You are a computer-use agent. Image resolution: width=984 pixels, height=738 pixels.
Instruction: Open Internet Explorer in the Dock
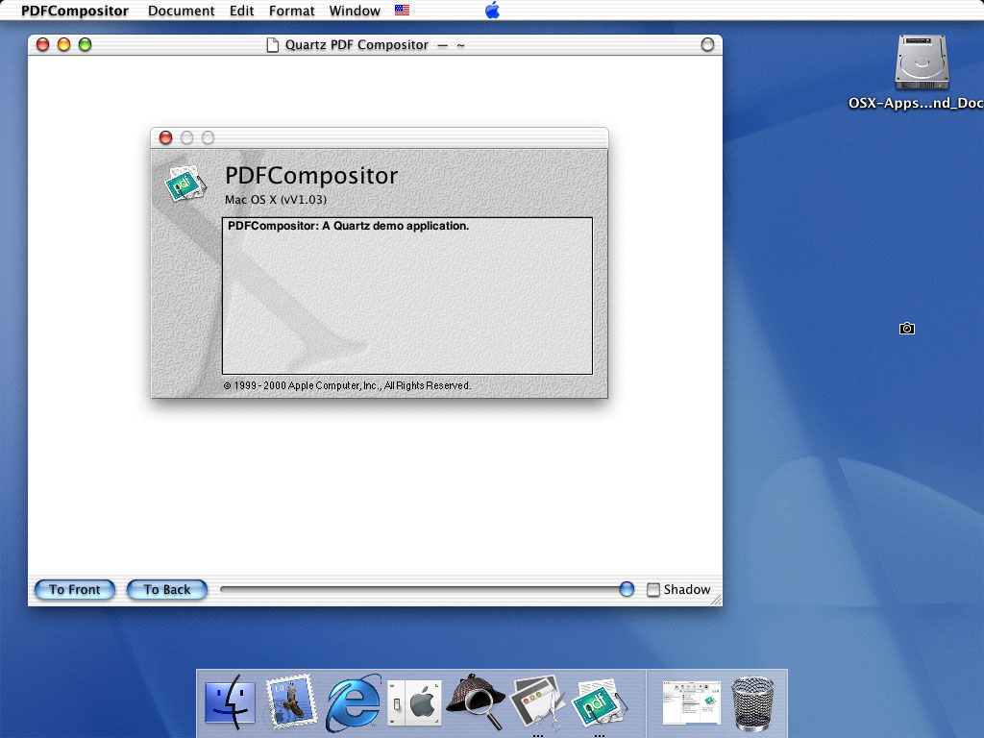pyautogui.click(x=354, y=702)
